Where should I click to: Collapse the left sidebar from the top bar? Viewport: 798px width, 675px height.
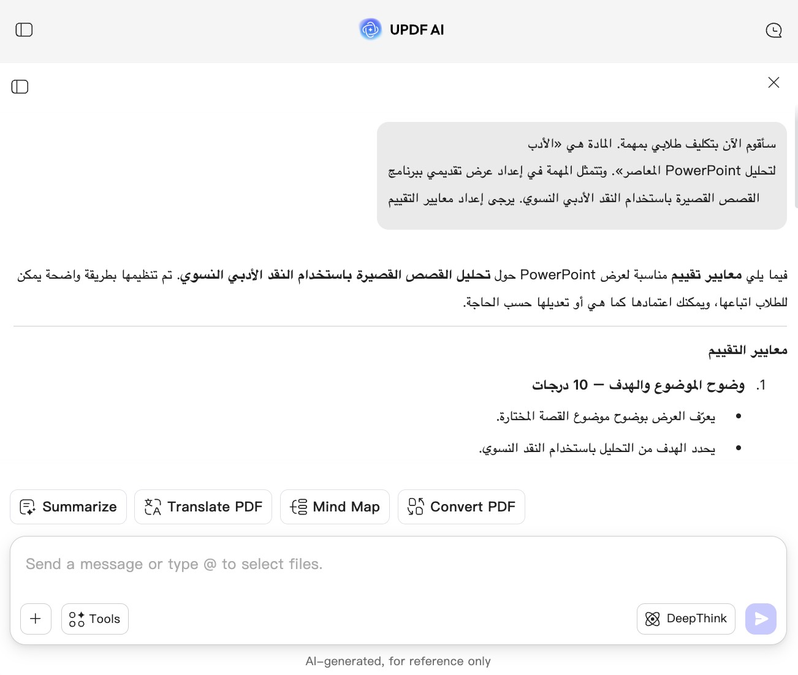pos(24,29)
